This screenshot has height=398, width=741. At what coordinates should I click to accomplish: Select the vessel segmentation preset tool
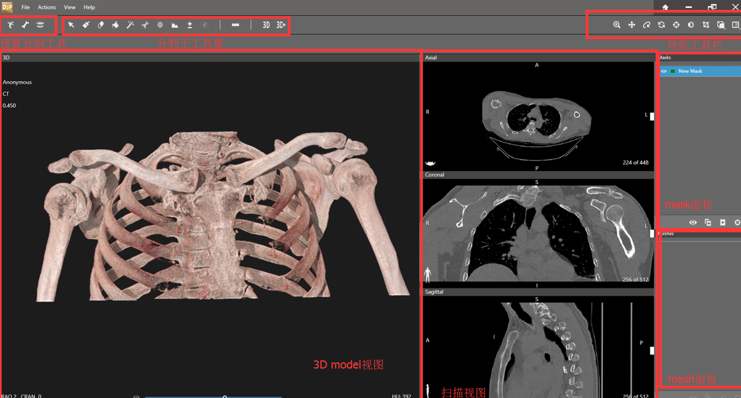(x=11, y=25)
